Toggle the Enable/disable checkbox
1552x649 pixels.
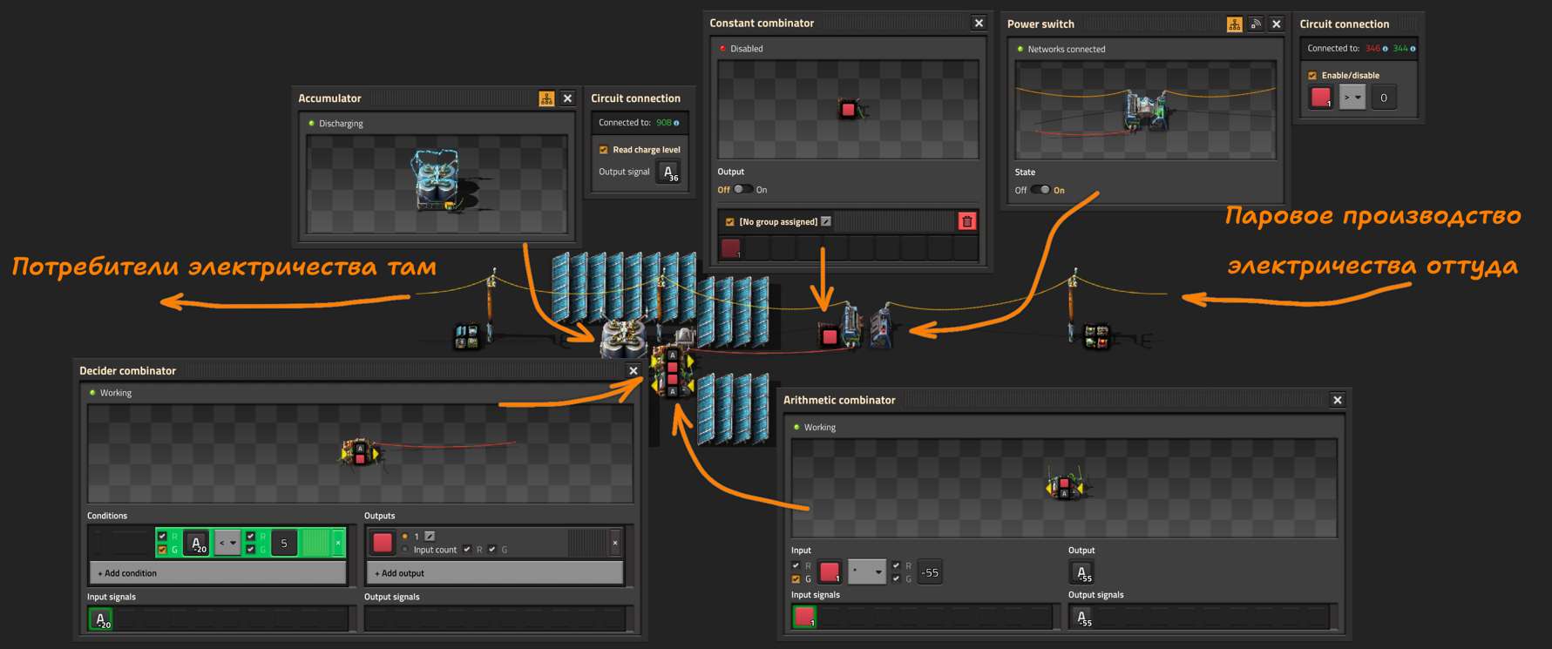click(x=1312, y=76)
